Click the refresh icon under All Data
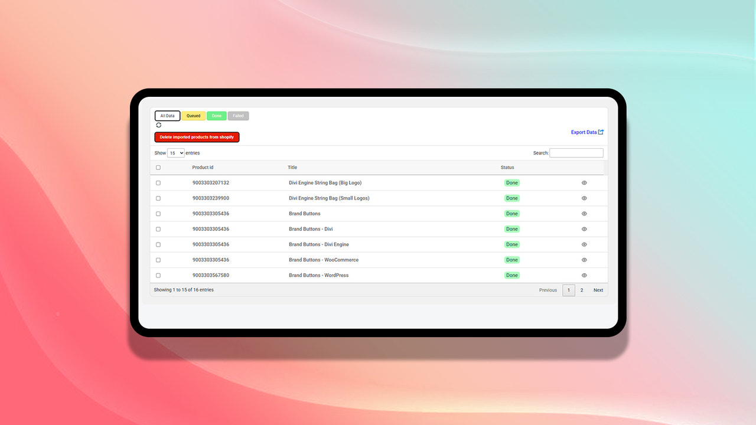 158,125
